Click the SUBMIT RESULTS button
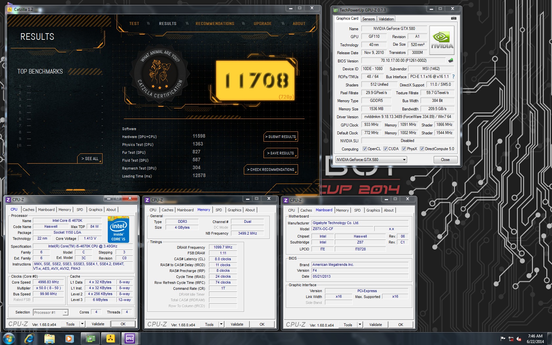The height and width of the screenshot is (345, 552). 281,137
